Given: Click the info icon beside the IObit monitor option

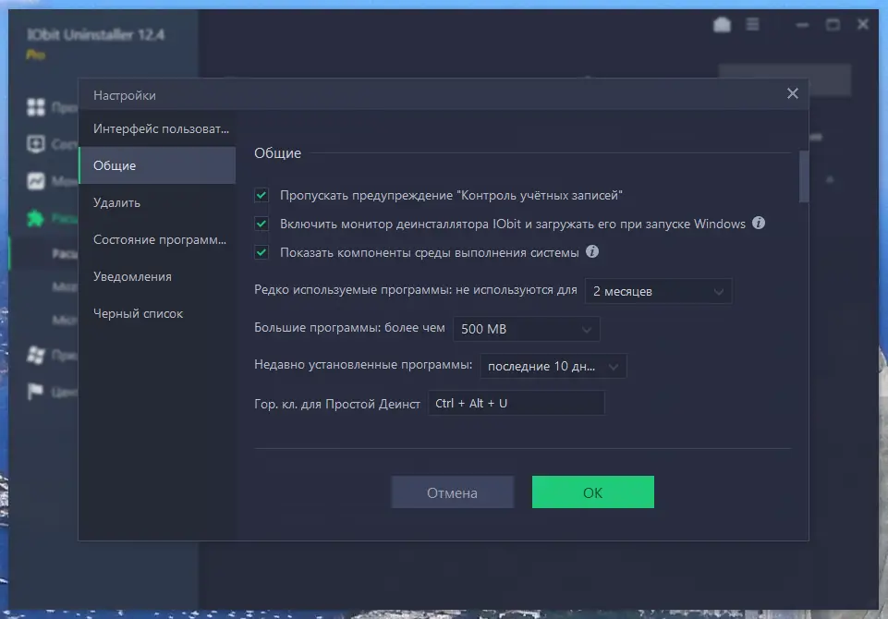Looking at the screenshot, I should 759,224.
